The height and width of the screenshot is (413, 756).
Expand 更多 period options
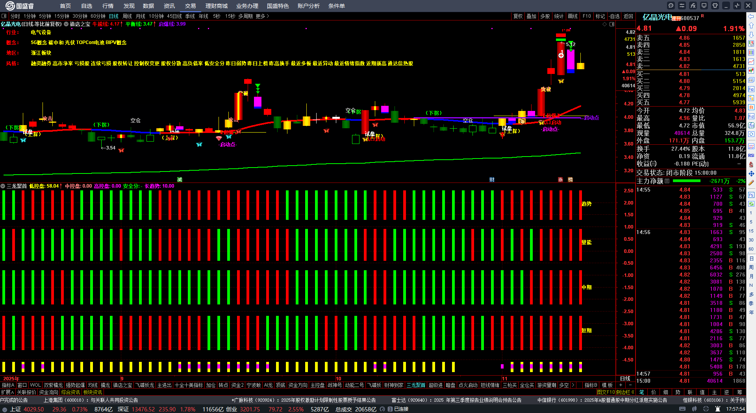tap(262, 16)
